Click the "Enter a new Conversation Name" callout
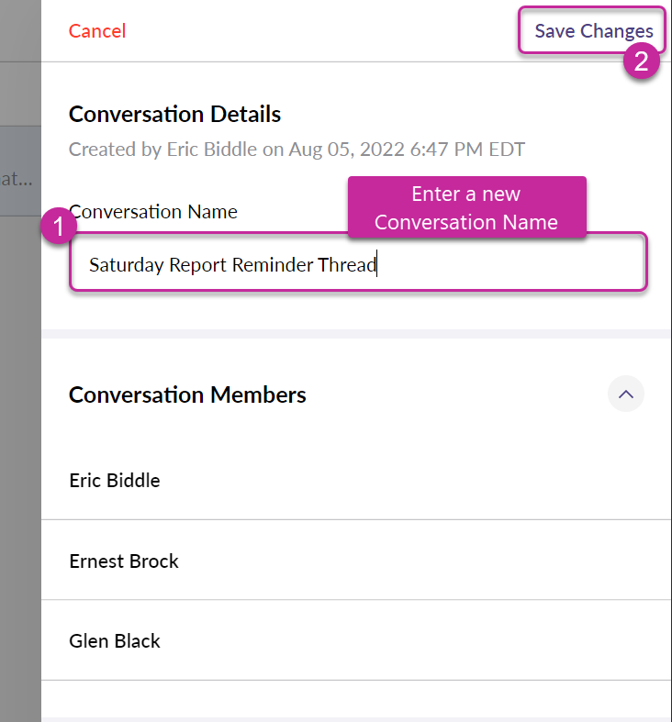Viewport: 672px width, 722px height. [466, 208]
